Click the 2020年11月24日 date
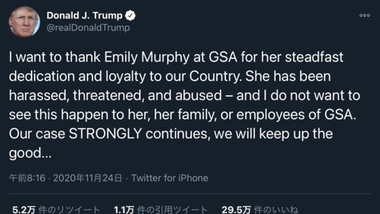 (88, 178)
